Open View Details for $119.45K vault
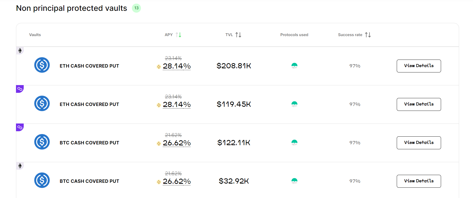This screenshot has height=198, width=473. [x=419, y=104]
